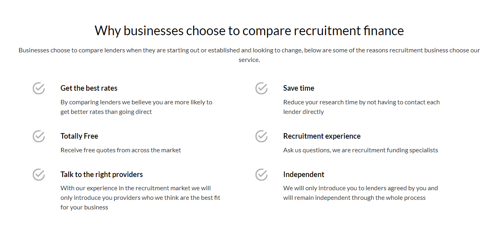The image size is (495, 233).
Task: Click the 'Reduce your research time' description
Action: pyautogui.click(x=361, y=107)
